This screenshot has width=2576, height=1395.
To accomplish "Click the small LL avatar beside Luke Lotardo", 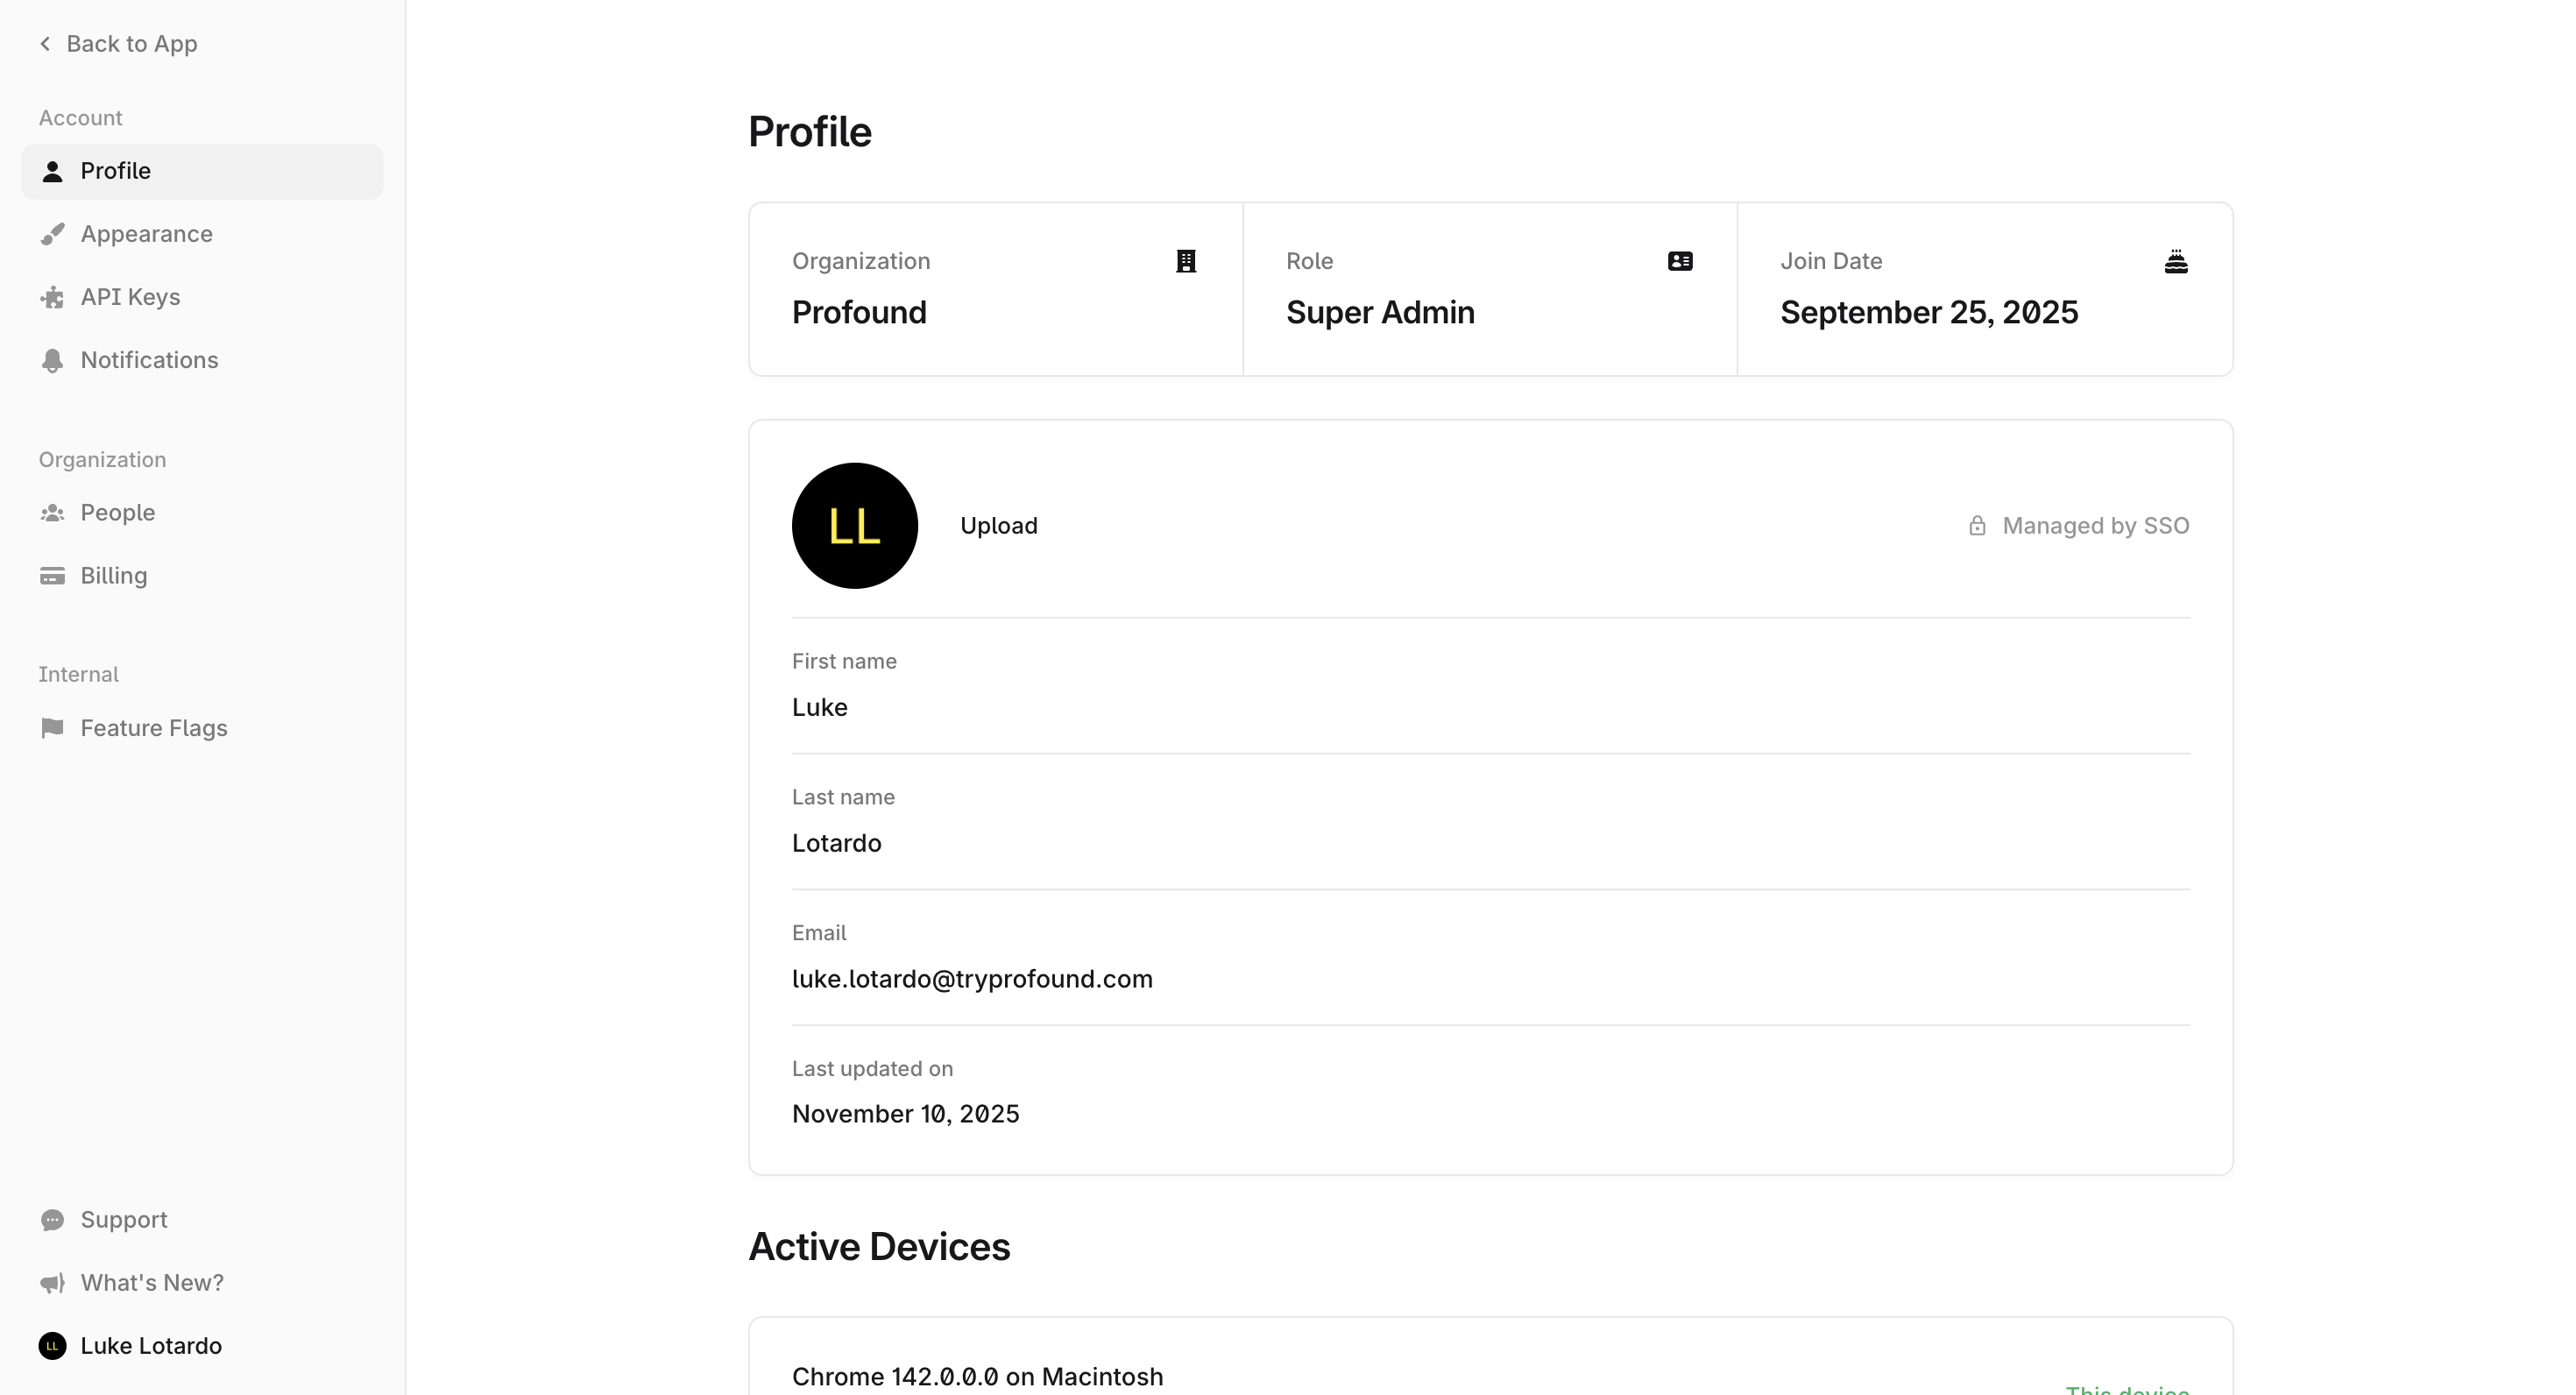I will pos(52,1346).
